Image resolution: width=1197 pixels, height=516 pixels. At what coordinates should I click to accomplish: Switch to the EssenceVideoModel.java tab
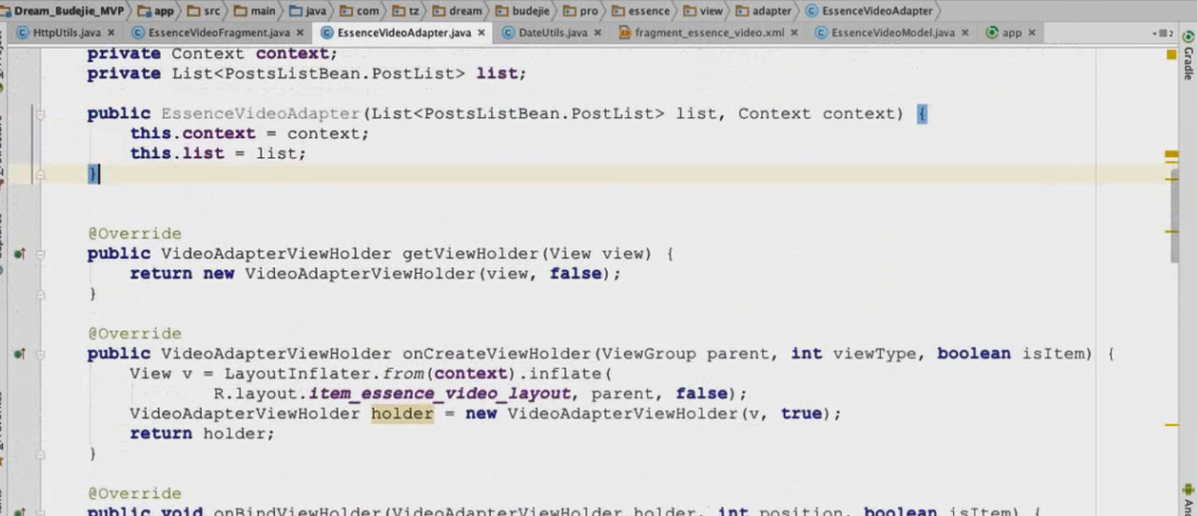pos(893,33)
